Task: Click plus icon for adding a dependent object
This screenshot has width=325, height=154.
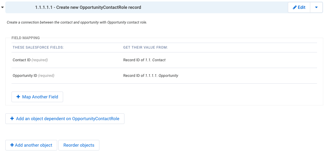Action: (x=12, y=119)
